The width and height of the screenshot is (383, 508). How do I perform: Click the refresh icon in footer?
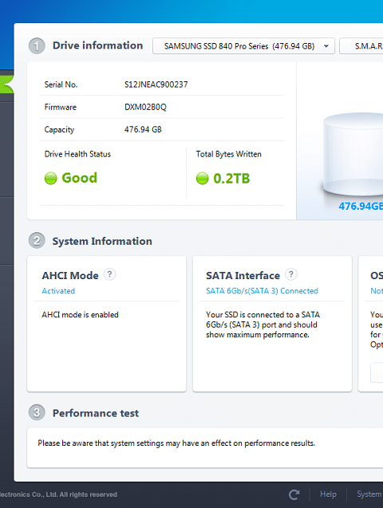(294, 494)
